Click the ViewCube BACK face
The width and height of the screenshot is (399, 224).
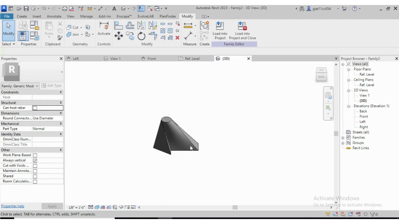tap(321, 77)
